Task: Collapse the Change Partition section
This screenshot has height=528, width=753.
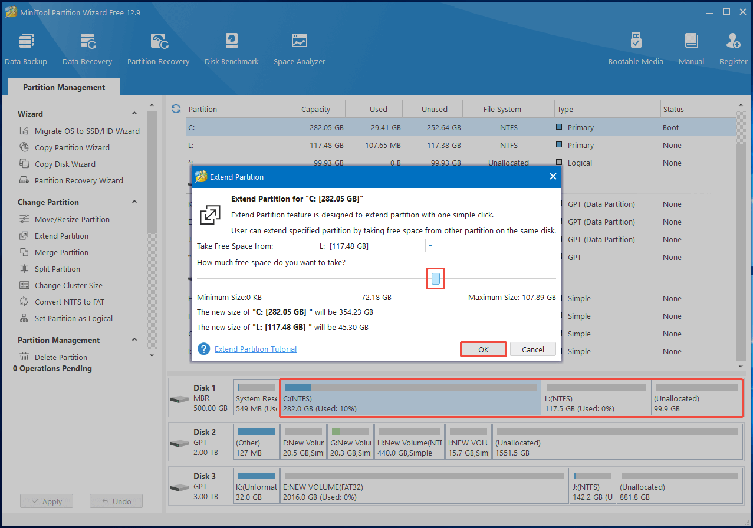Action: click(134, 202)
